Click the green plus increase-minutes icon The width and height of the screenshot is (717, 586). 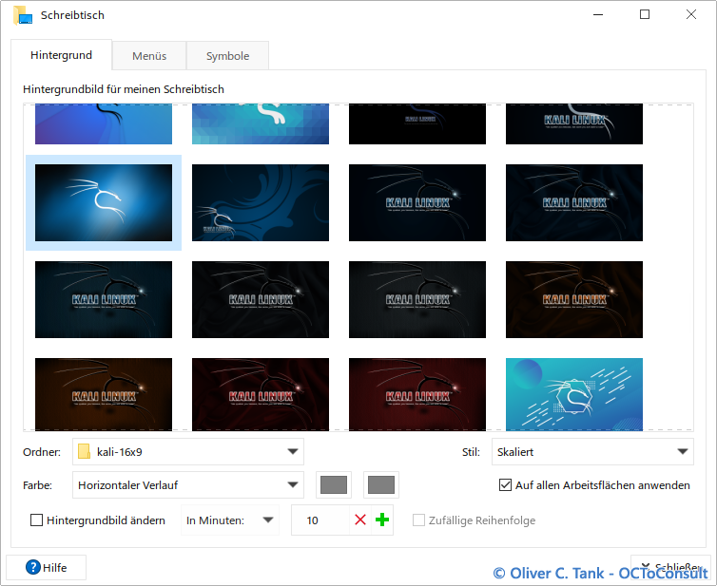pyautogui.click(x=382, y=520)
